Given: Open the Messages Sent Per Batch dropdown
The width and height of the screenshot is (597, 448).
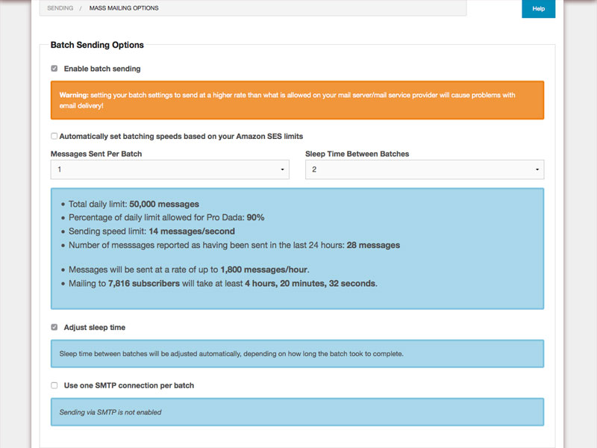Looking at the screenshot, I should click(169, 169).
